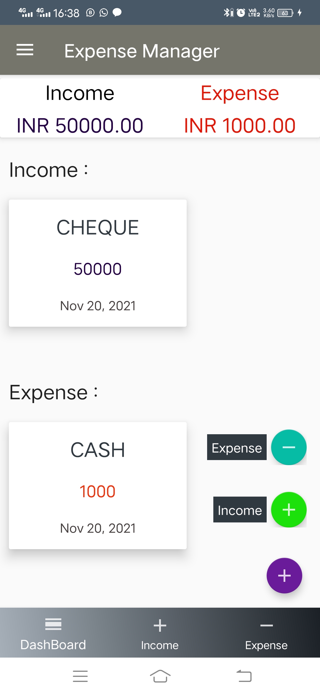Switch to the Income bottom tab

pos(160,633)
